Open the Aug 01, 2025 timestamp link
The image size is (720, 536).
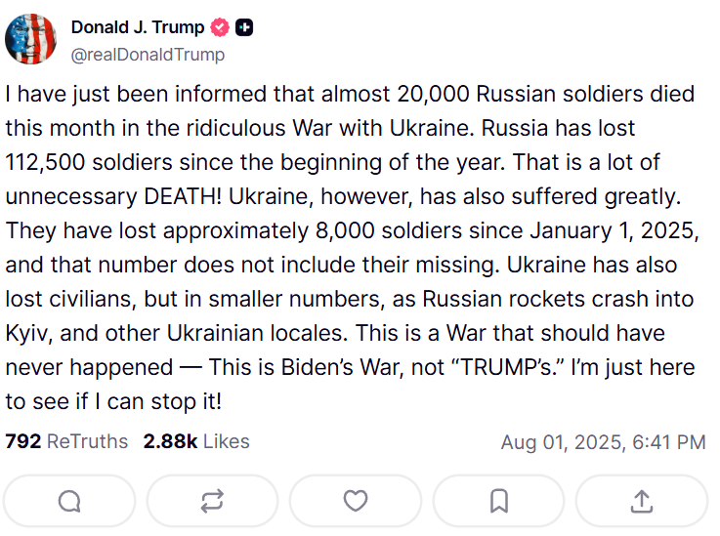pyautogui.click(x=603, y=442)
